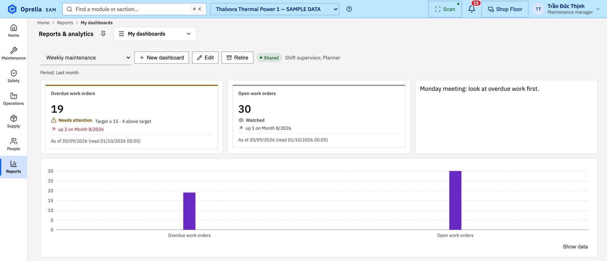The image size is (607, 261).
Task: Pin the Reports & analytics page
Action: (x=103, y=34)
